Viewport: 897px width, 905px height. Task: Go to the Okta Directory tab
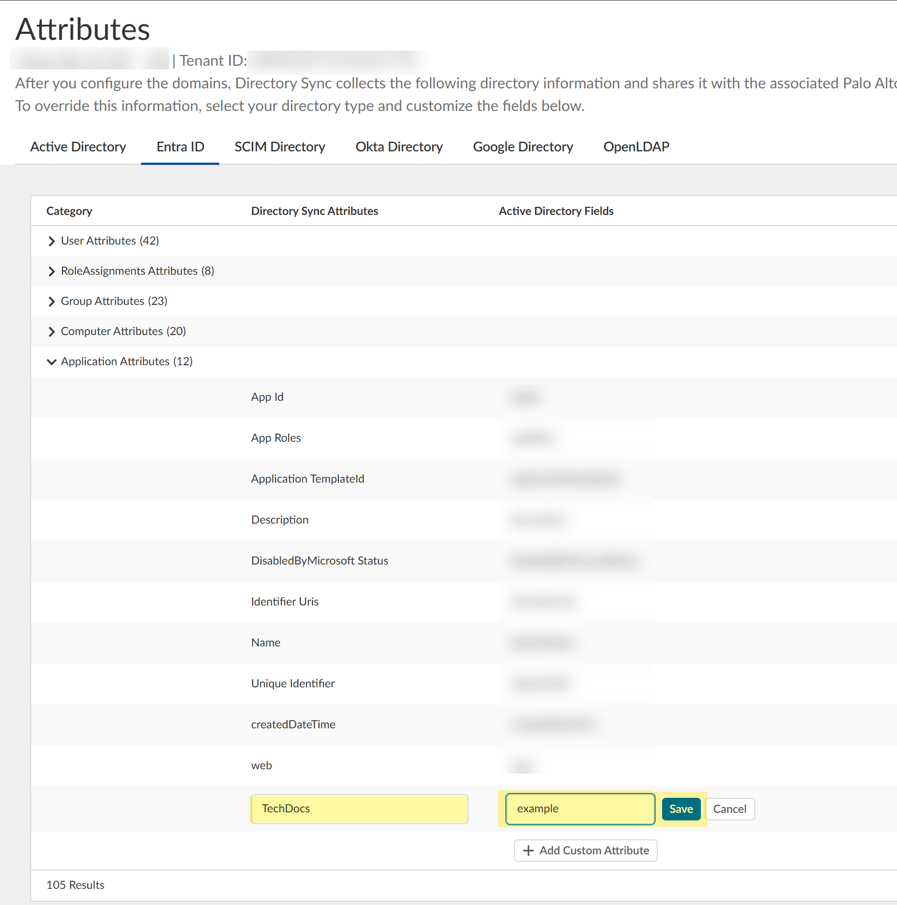click(x=399, y=147)
